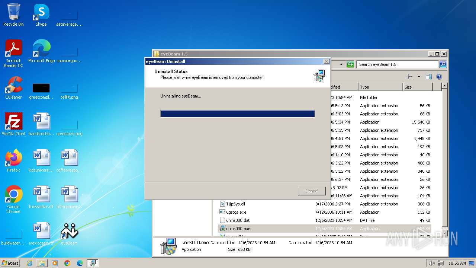Launch Skype from the desktop
Screen dimensions: 476x268
tap(41, 15)
